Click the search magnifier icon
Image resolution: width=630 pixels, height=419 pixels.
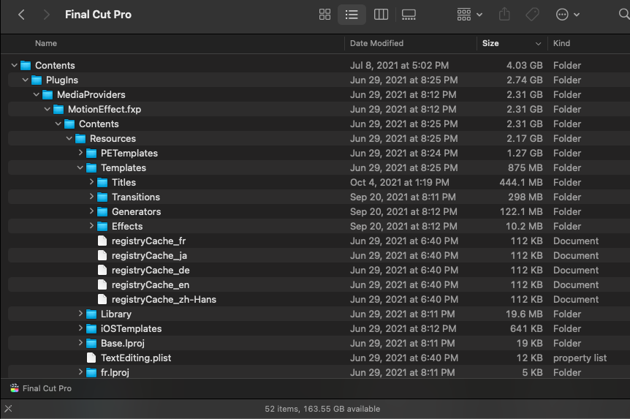coord(623,15)
